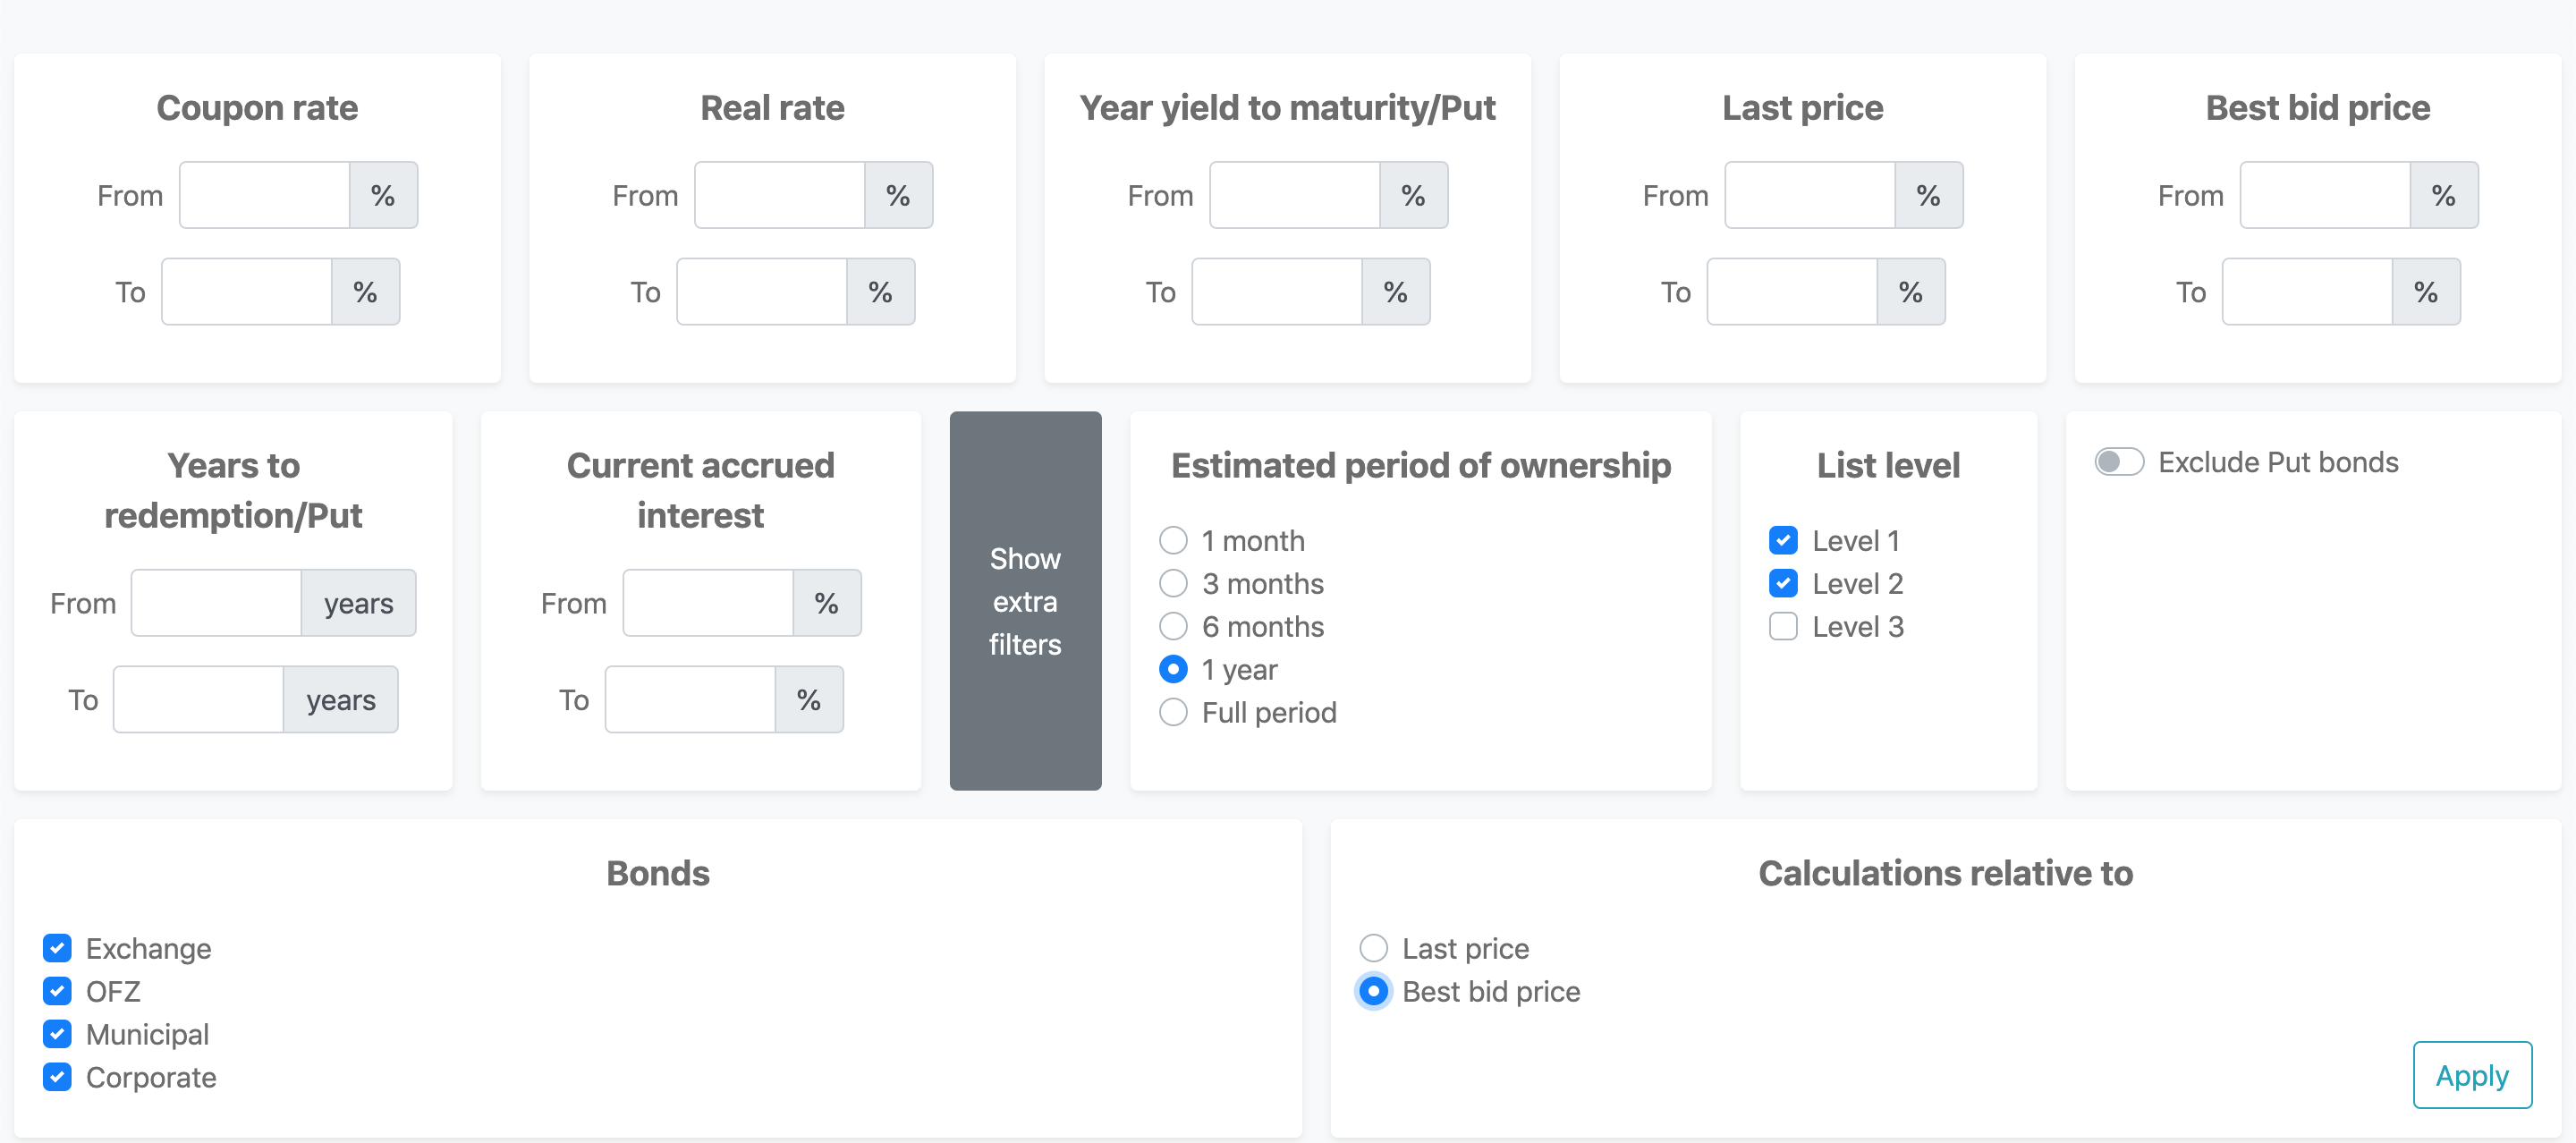Click the Real rate To input
2576x1143 pixels.
pos(761,292)
